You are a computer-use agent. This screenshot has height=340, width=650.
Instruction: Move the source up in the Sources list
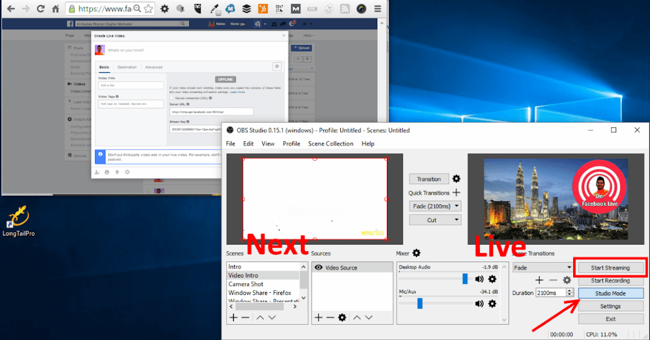(357, 318)
